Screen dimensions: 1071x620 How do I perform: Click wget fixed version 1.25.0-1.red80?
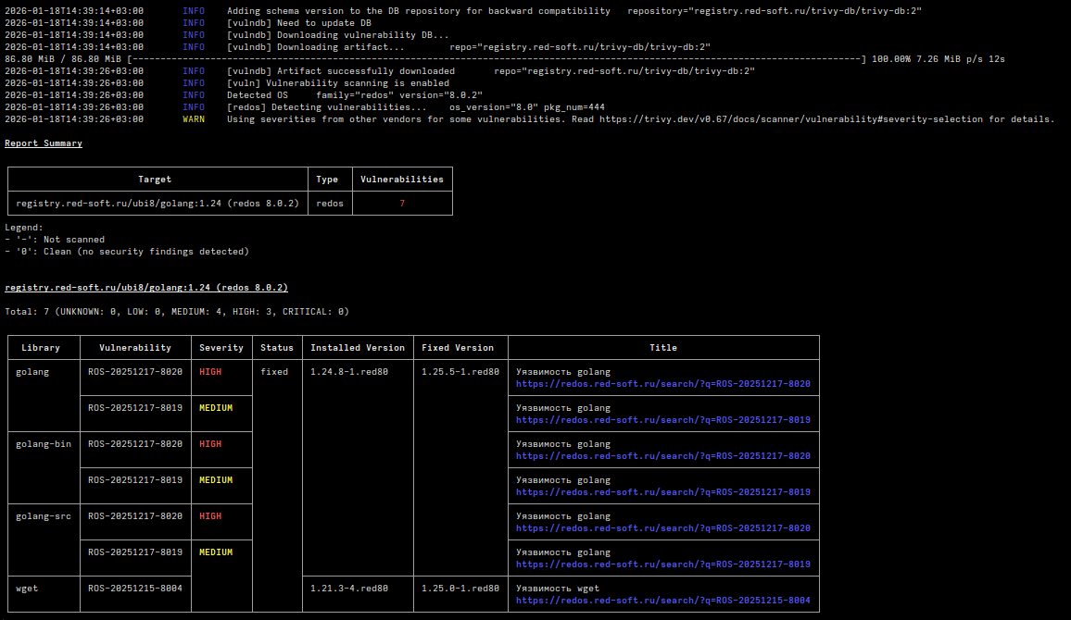460,589
